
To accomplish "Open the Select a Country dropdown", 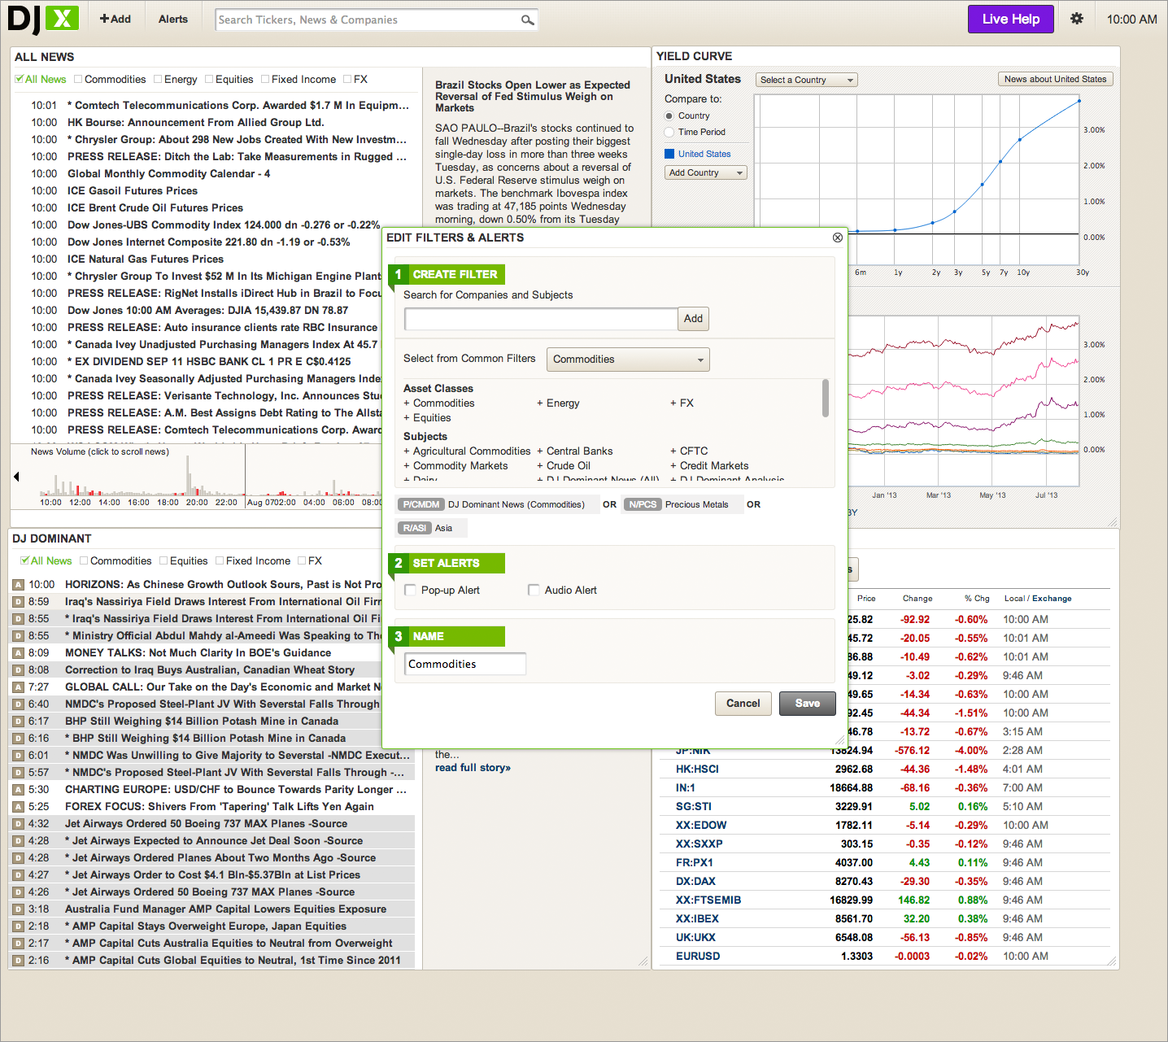I will click(x=806, y=80).
